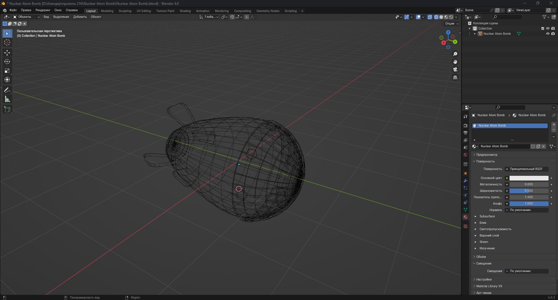
Task: Open the Output properties tab
Action: pos(465,133)
